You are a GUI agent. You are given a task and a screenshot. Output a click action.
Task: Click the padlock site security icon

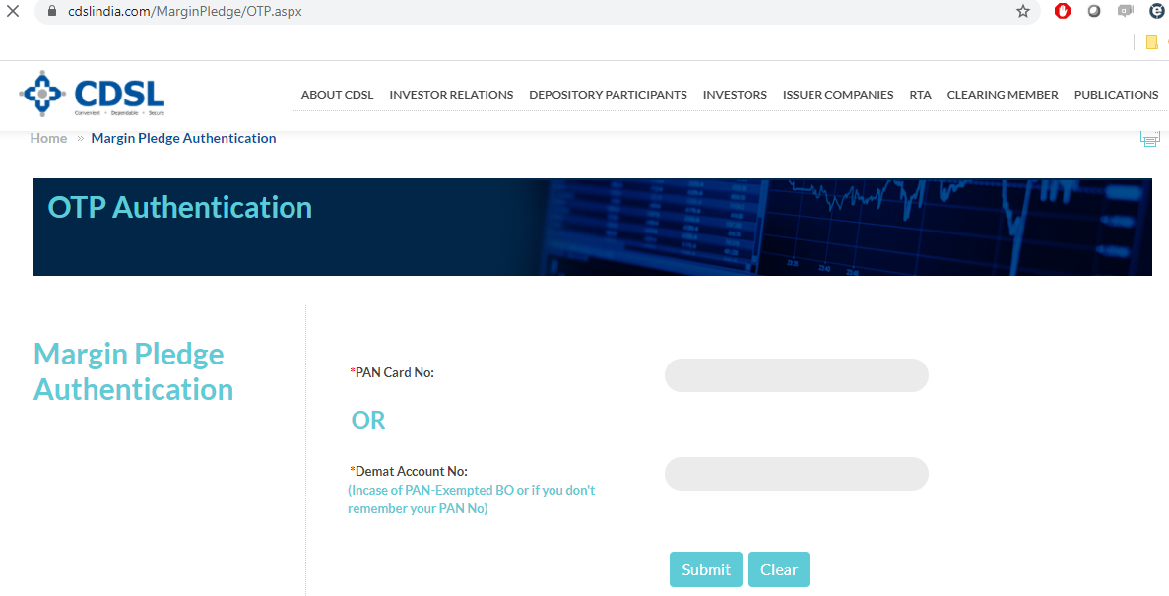(51, 11)
